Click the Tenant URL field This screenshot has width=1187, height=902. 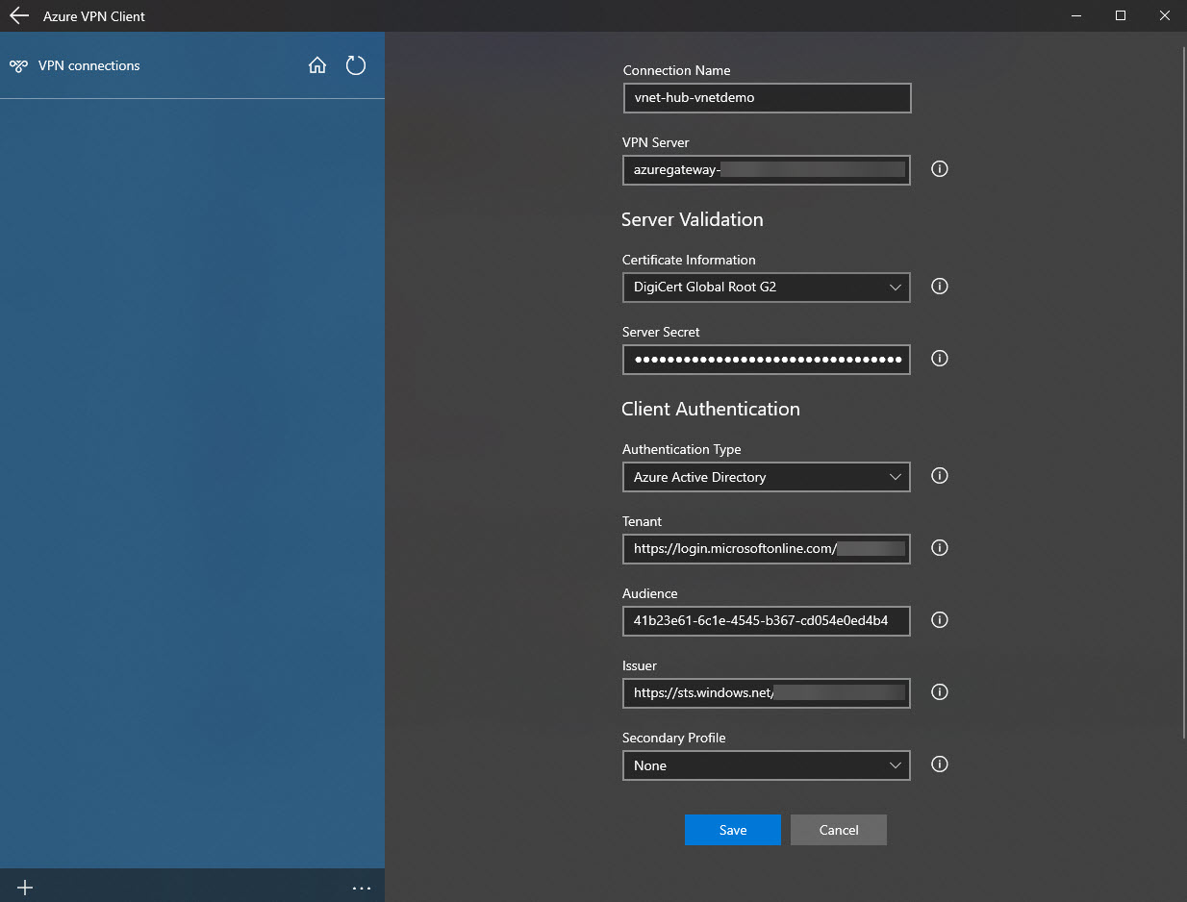tap(767, 549)
